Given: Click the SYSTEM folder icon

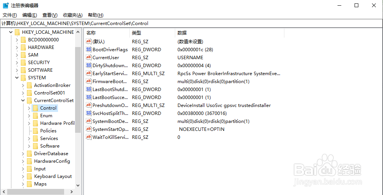Looking at the screenshot, I should pos(23,77).
